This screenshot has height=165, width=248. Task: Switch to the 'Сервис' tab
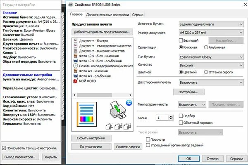pyautogui.click(x=138, y=15)
